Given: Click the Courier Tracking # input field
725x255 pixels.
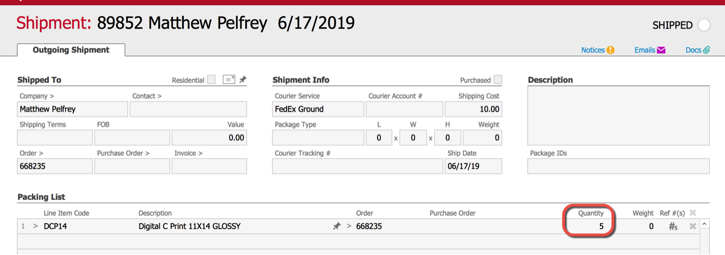Looking at the screenshot, I should pos(357,166).
